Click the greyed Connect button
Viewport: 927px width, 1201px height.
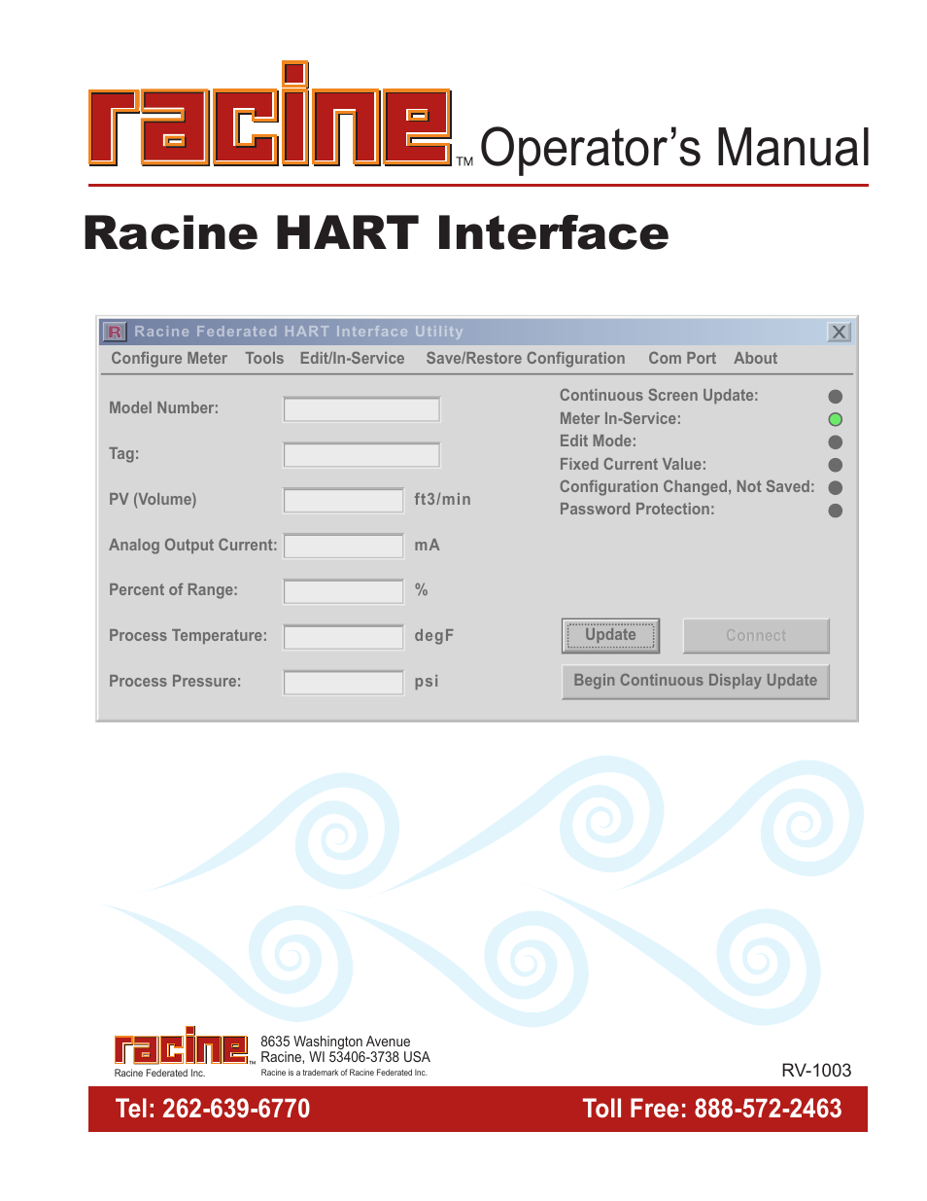coord(756,636)
